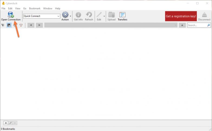Click the Disconnect eject icon
The image size is (212, 131).
(204, 15)
